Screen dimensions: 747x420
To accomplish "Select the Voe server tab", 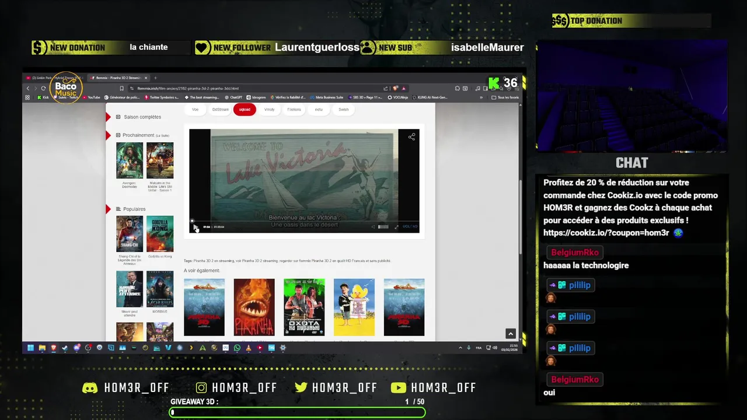I will (195, 109).
